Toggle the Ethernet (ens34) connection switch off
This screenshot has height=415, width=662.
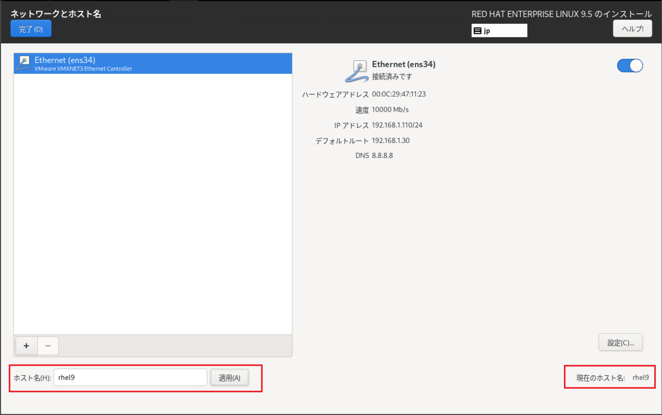tap(630, 66)
